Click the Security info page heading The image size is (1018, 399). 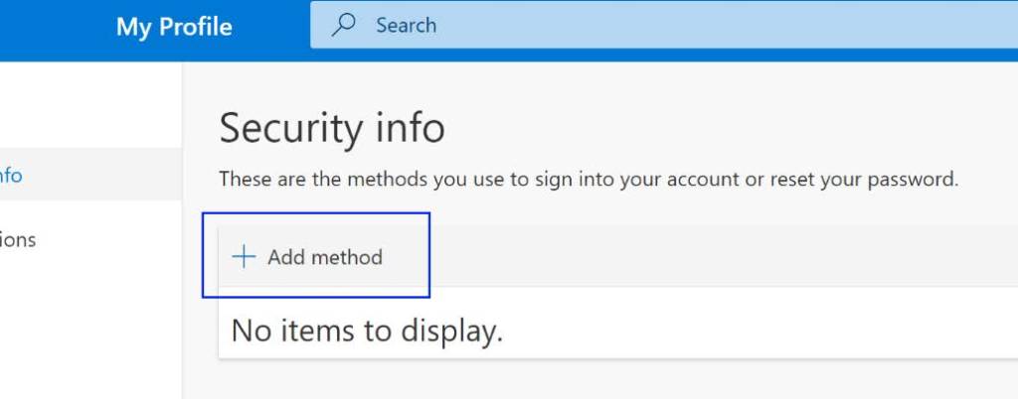pos(332,128)
